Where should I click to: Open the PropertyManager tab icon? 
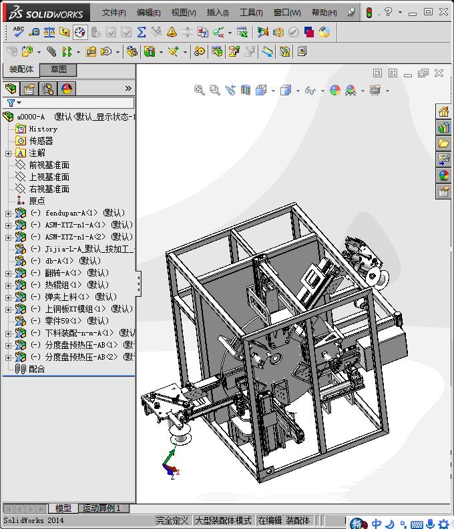29,89
